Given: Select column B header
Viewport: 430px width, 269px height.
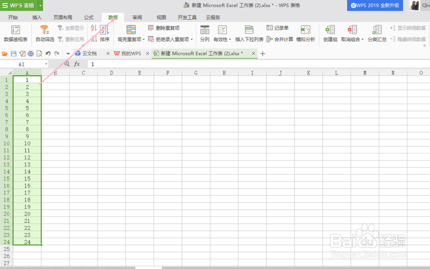Looking at the screenshot, I should click(55, 73).
